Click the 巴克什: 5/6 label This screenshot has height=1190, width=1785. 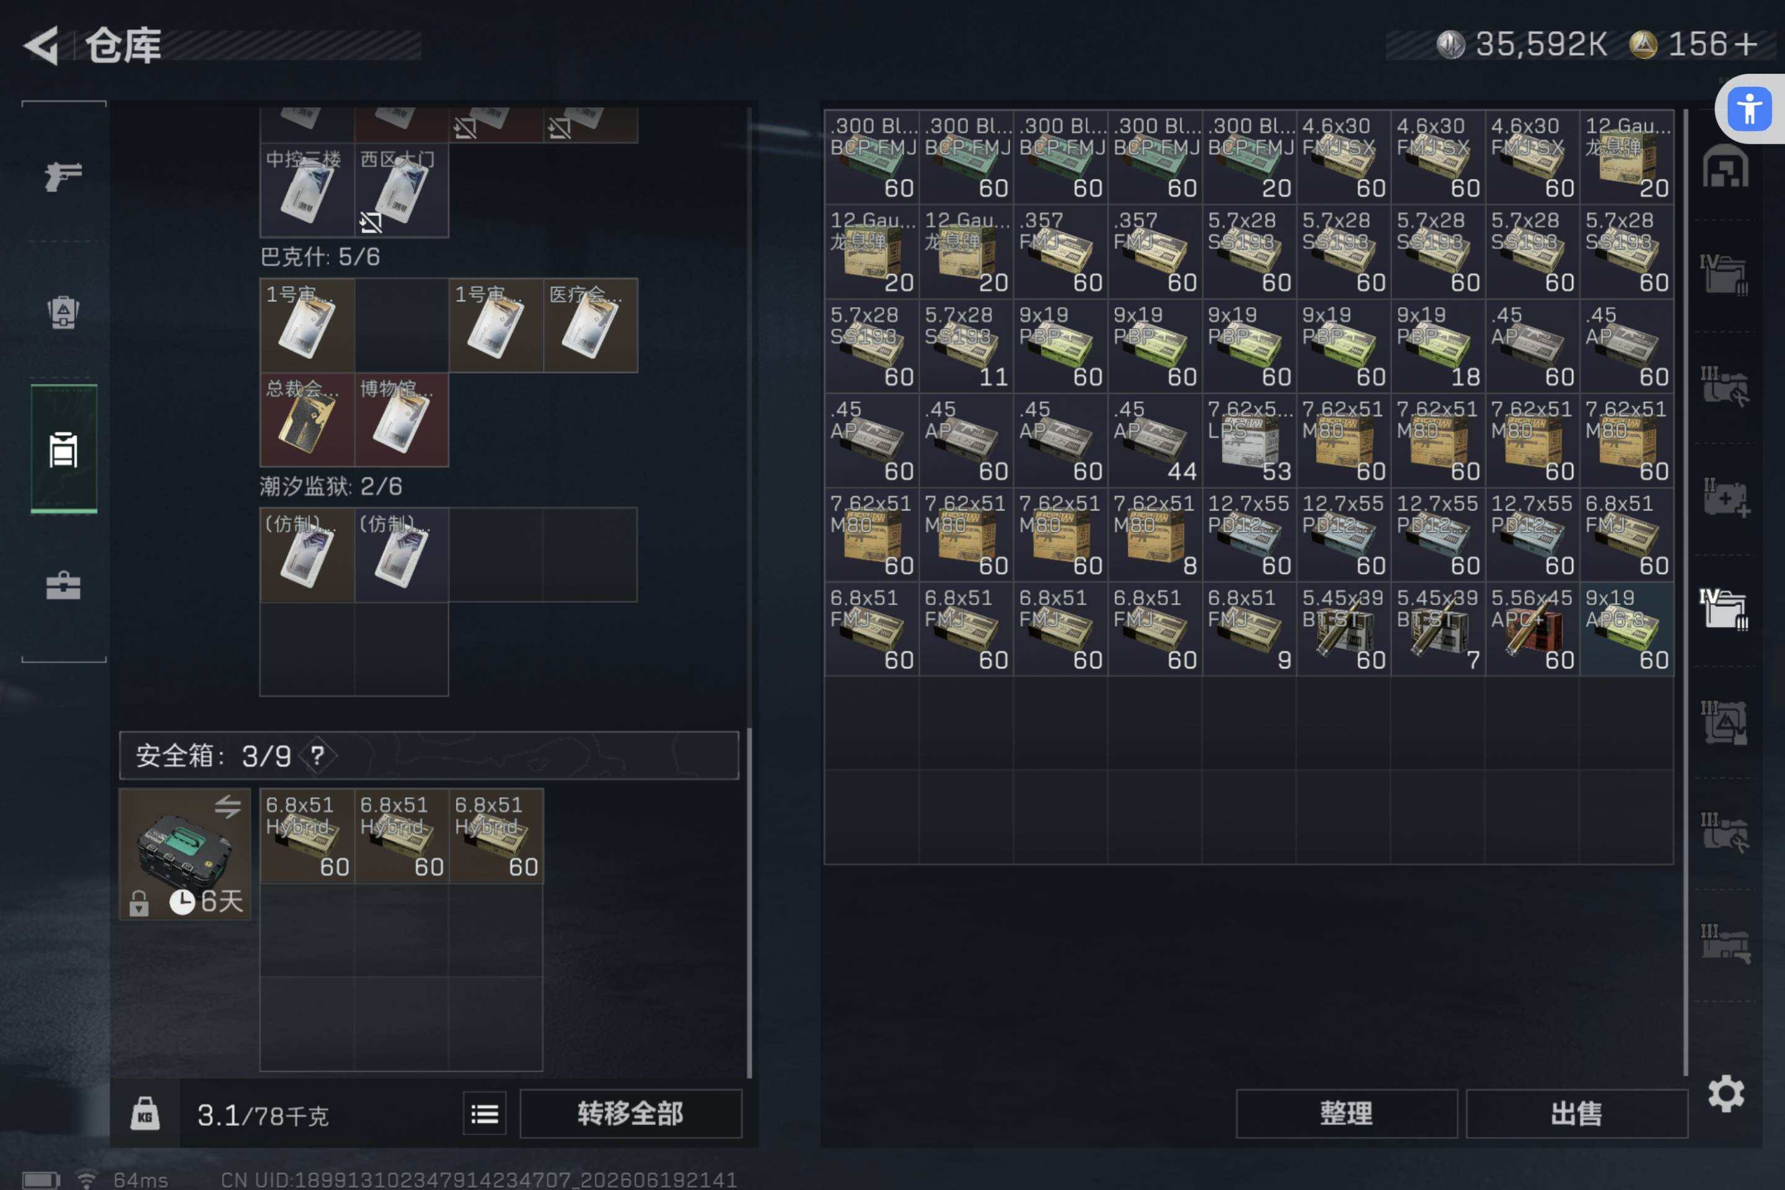click(320, 257)
